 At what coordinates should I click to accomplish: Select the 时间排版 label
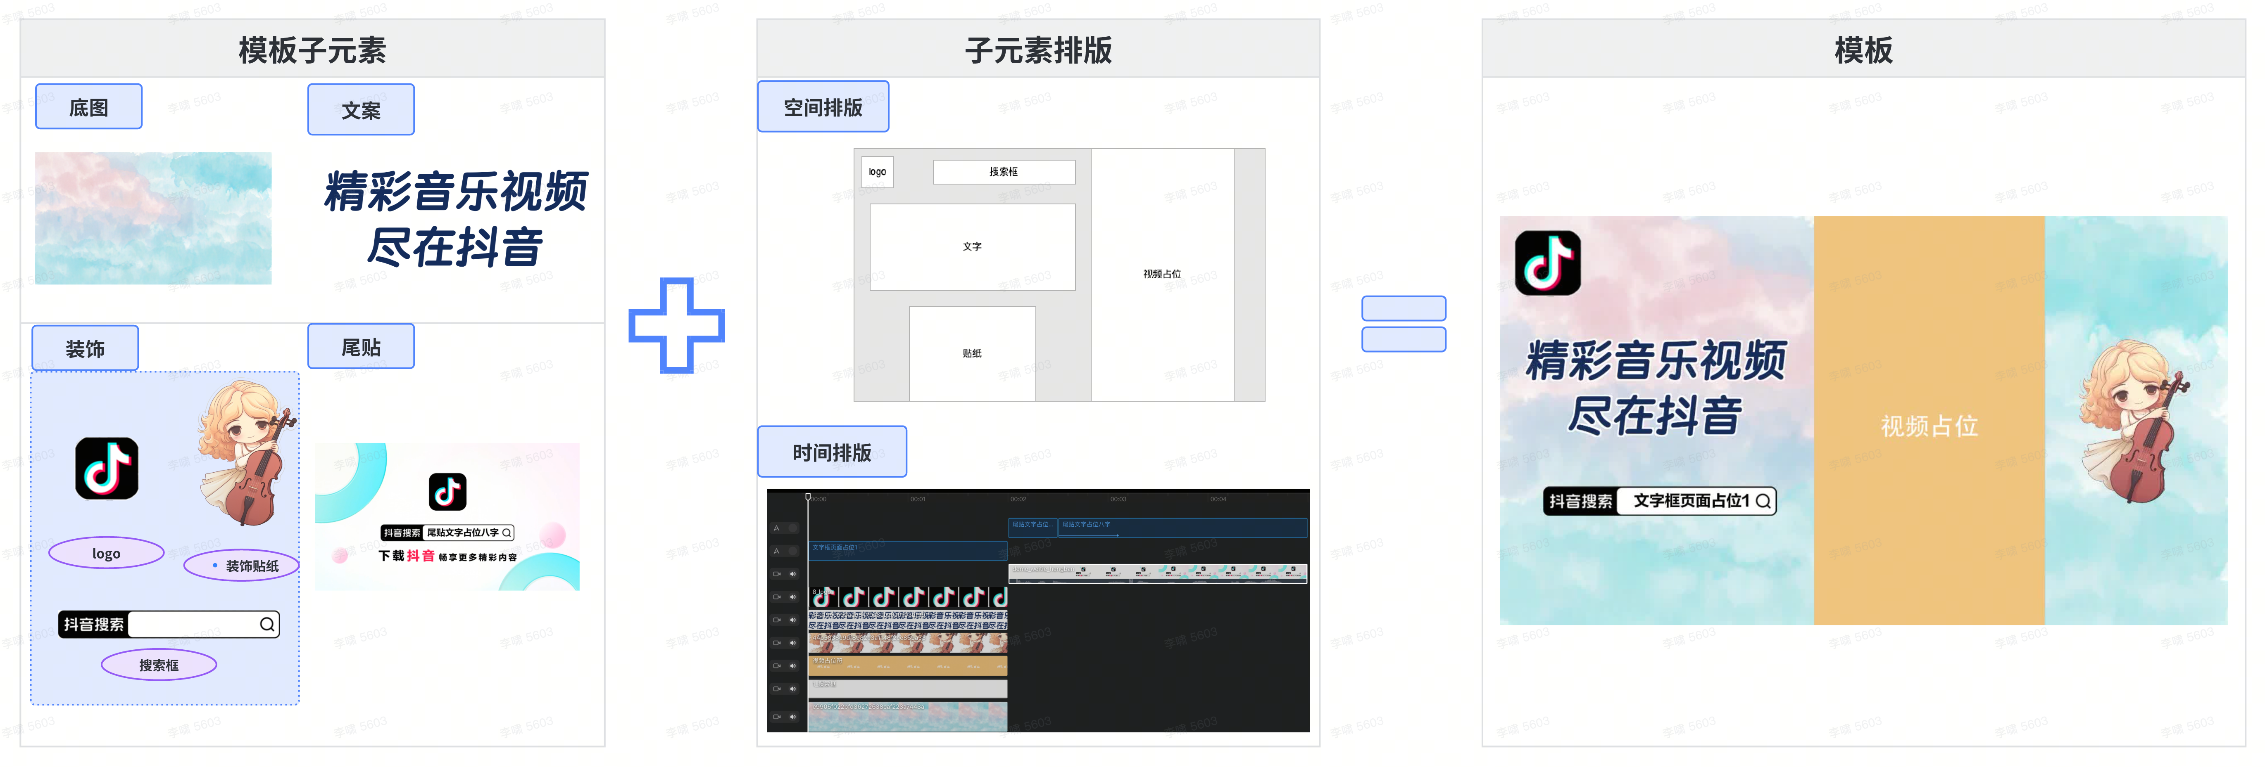click(832, 452)
